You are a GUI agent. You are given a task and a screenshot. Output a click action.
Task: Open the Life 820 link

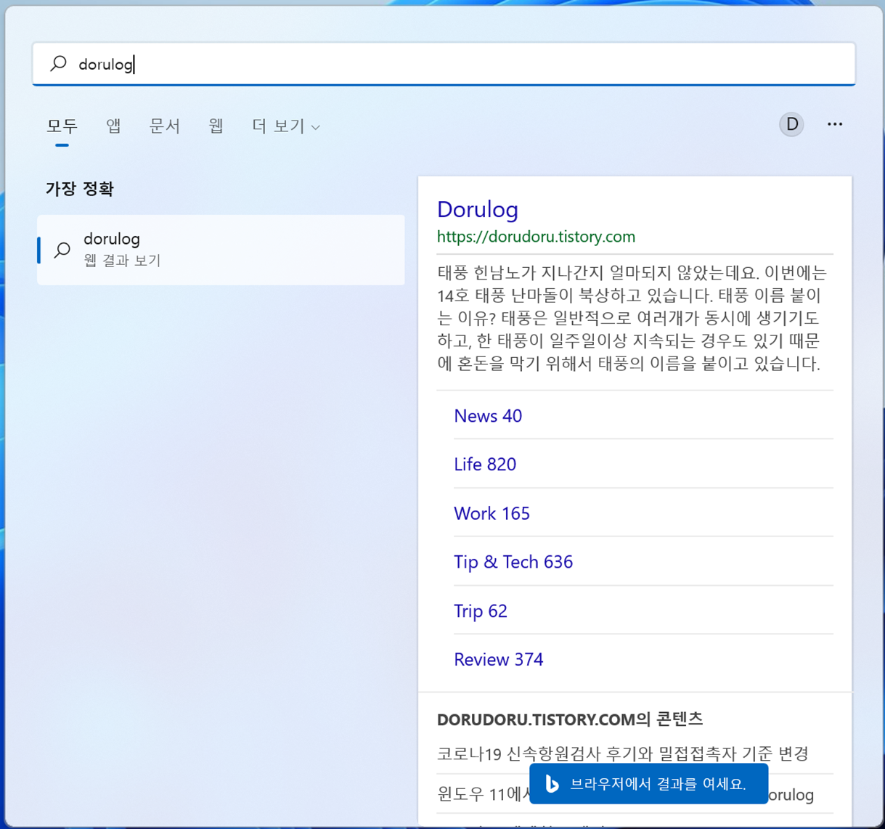coord(485,465)
